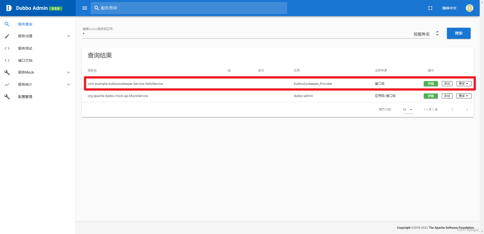This screenshot has height=234, width=484.
Task: Open the user avatar menu
Action: click(x=469, y=8)
